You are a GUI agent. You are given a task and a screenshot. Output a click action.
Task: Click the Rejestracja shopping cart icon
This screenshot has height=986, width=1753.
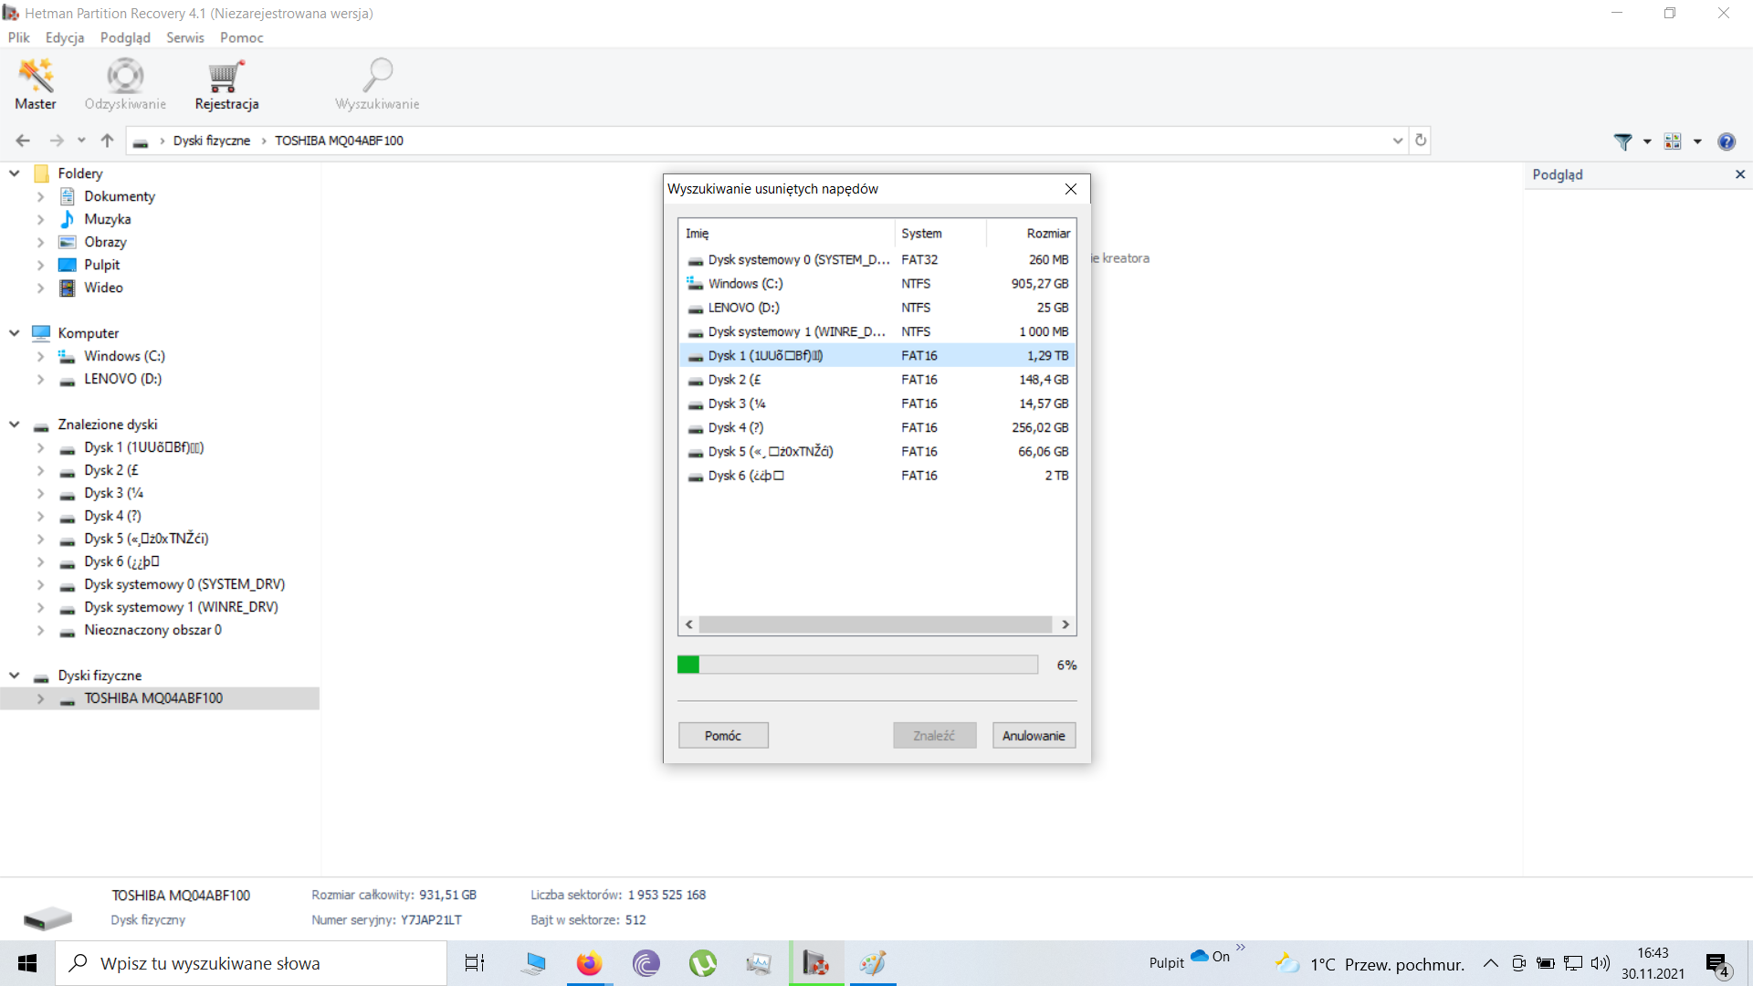click(226, 77)
